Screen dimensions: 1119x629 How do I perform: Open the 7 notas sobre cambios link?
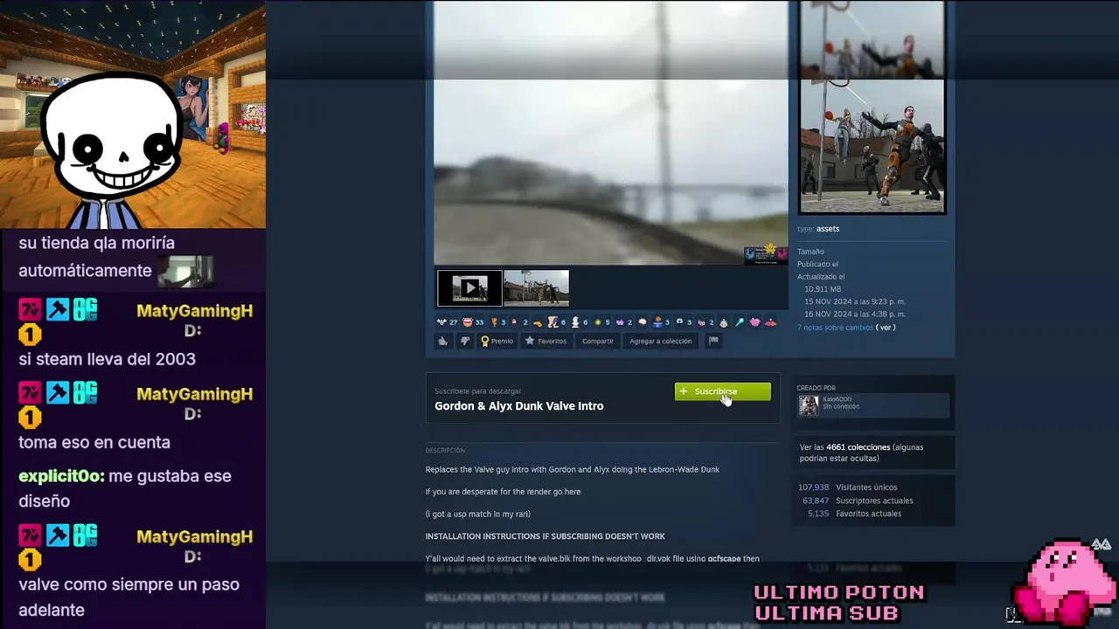(x=835, y=328)
